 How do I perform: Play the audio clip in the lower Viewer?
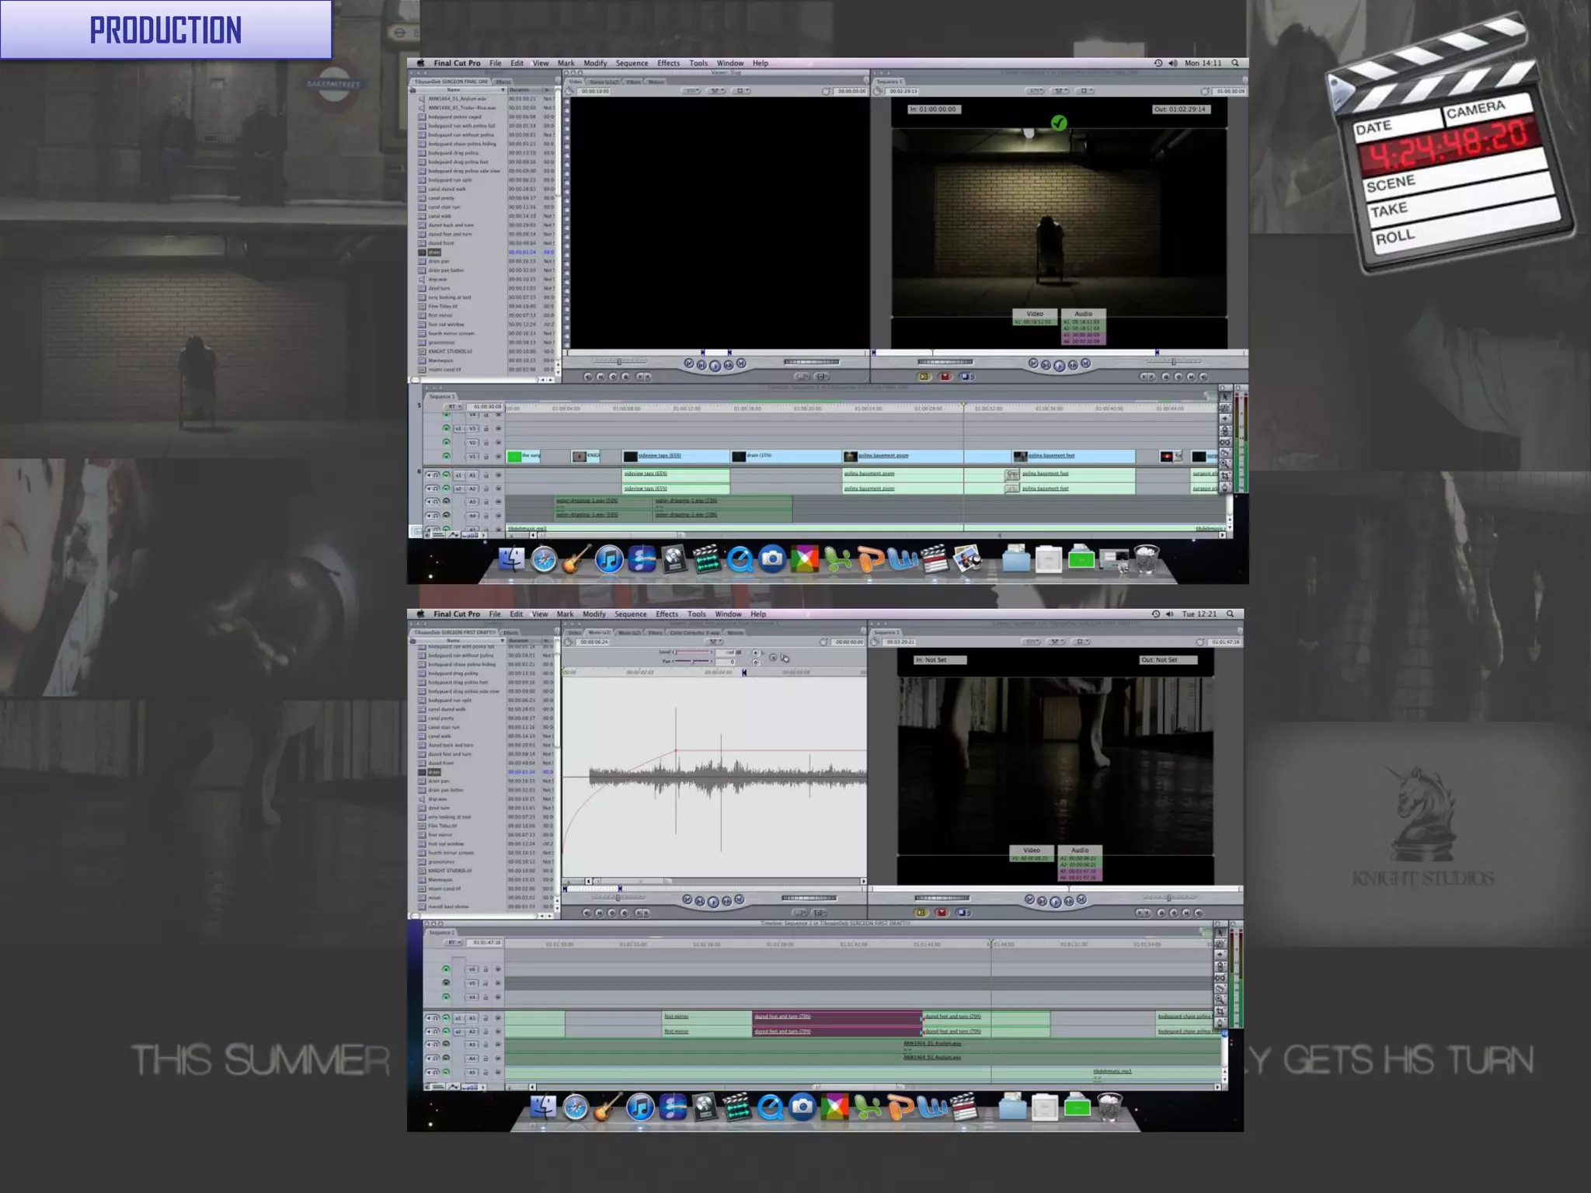(x=713, y=902)
